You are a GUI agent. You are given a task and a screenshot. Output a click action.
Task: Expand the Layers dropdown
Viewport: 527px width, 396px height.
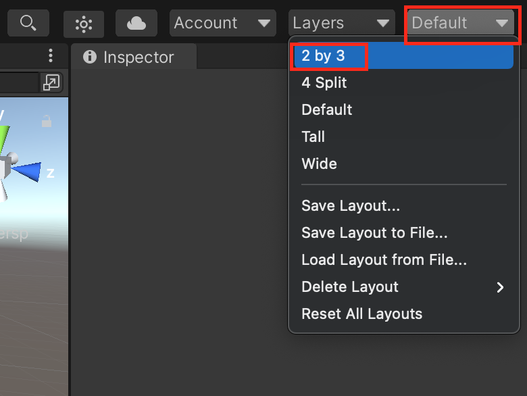342,23
